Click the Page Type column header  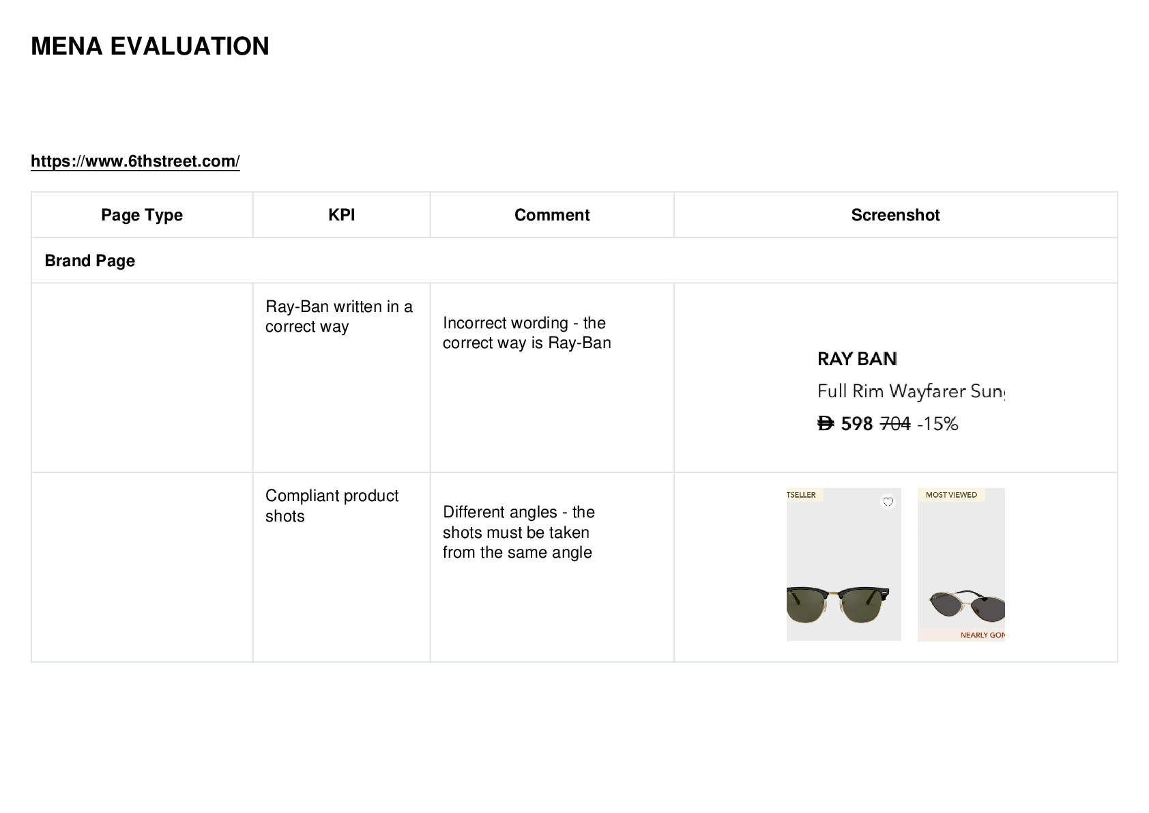click(142, 215)
